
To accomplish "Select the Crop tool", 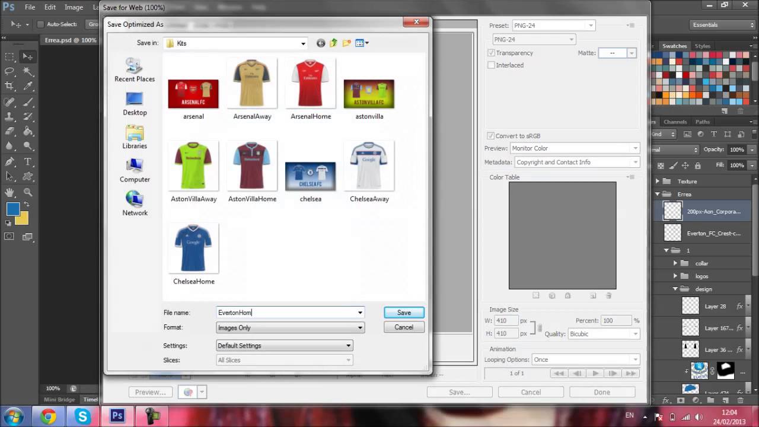I will (9, 87).
